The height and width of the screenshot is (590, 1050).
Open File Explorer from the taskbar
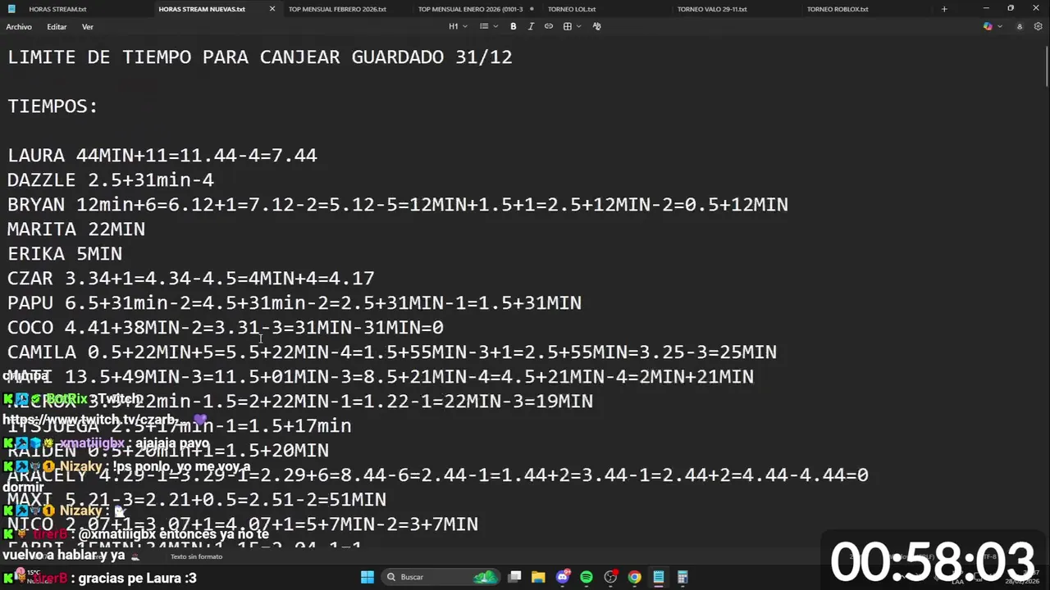click(538, 577)
